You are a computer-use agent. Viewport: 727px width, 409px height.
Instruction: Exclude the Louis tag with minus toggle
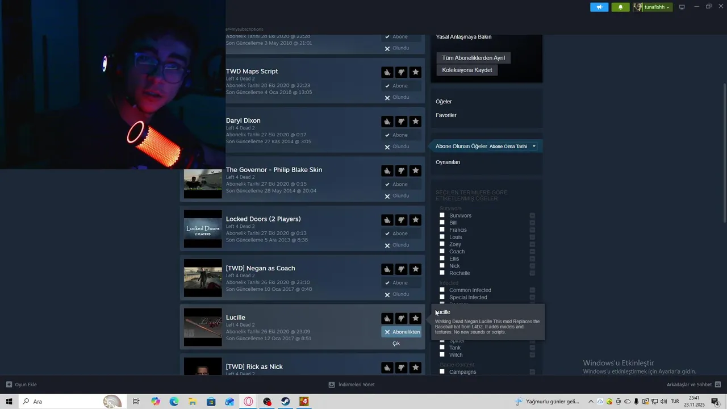[532, 237]
